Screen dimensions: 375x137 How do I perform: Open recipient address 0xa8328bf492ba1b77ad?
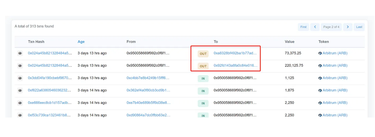[235, 53]
